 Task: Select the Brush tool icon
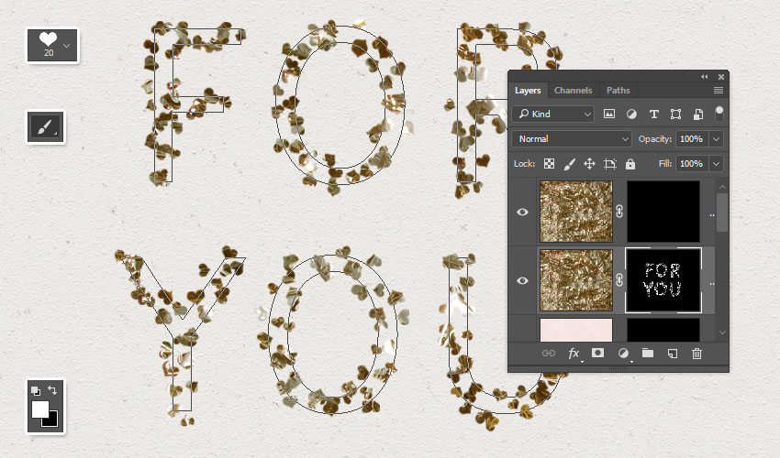click(x=44, y=126)
